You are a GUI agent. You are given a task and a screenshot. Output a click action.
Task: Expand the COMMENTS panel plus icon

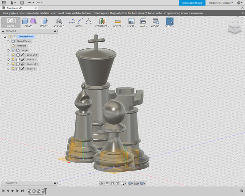click(55, 183)
